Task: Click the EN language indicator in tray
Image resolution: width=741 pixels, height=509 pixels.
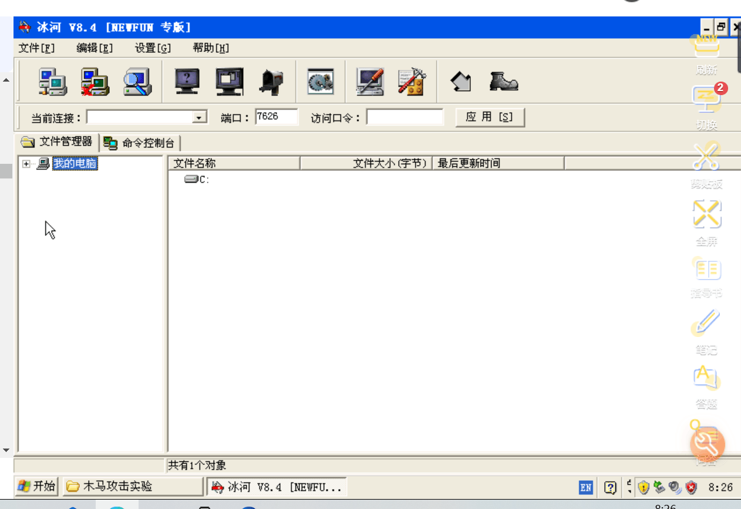Action: click(585, 487)
